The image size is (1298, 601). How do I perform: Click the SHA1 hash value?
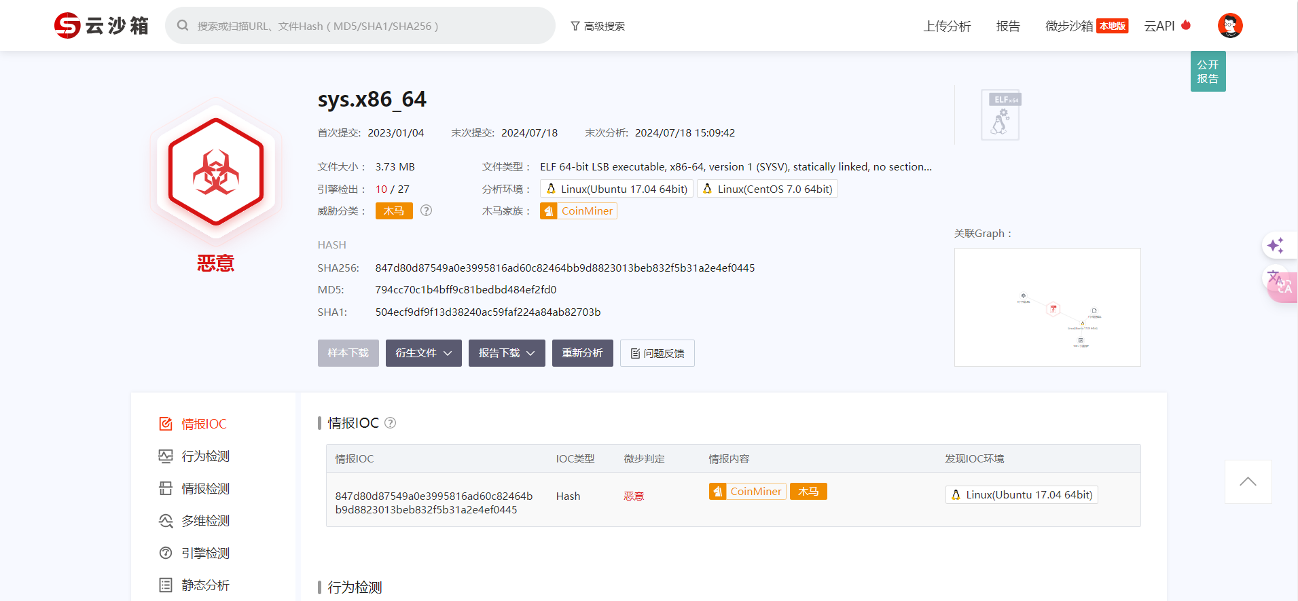click(488, 312)
